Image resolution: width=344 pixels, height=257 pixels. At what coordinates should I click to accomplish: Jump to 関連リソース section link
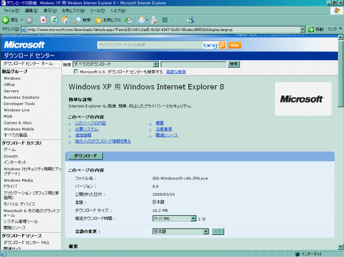click(x=167, y=135)
